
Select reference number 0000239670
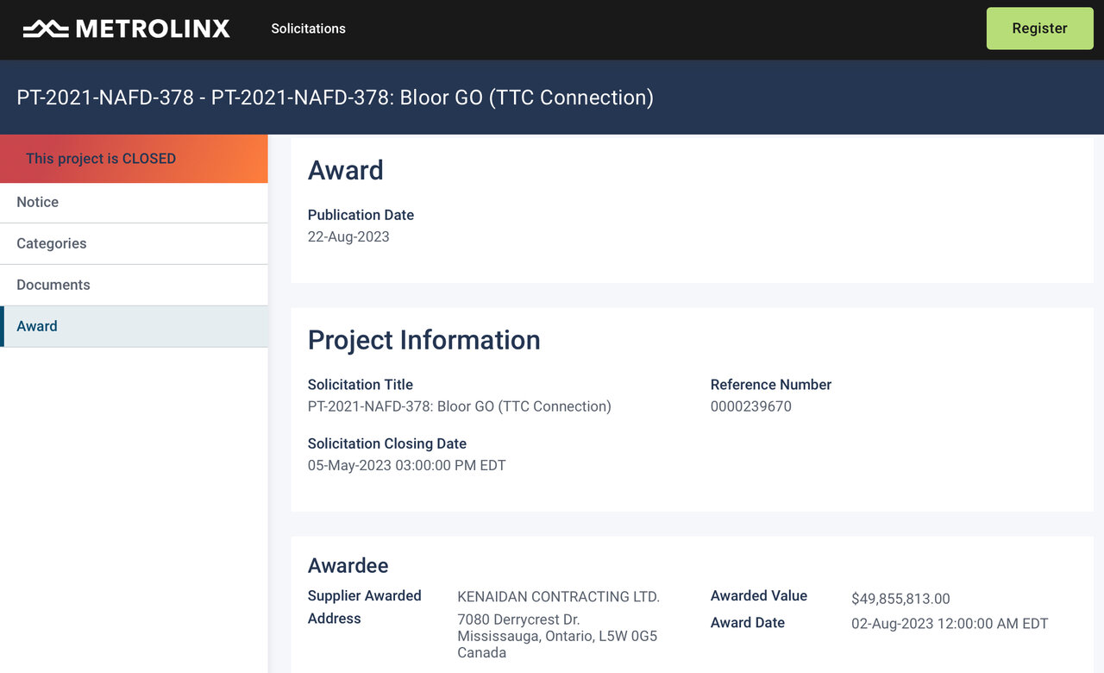(750, 406)
